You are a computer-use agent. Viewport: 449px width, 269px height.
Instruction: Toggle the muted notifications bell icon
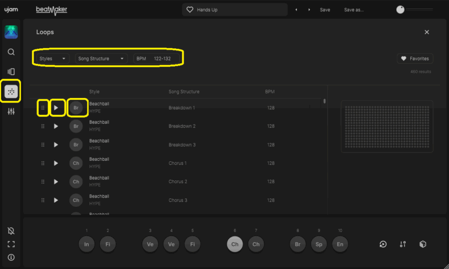(x=11, y=231)
